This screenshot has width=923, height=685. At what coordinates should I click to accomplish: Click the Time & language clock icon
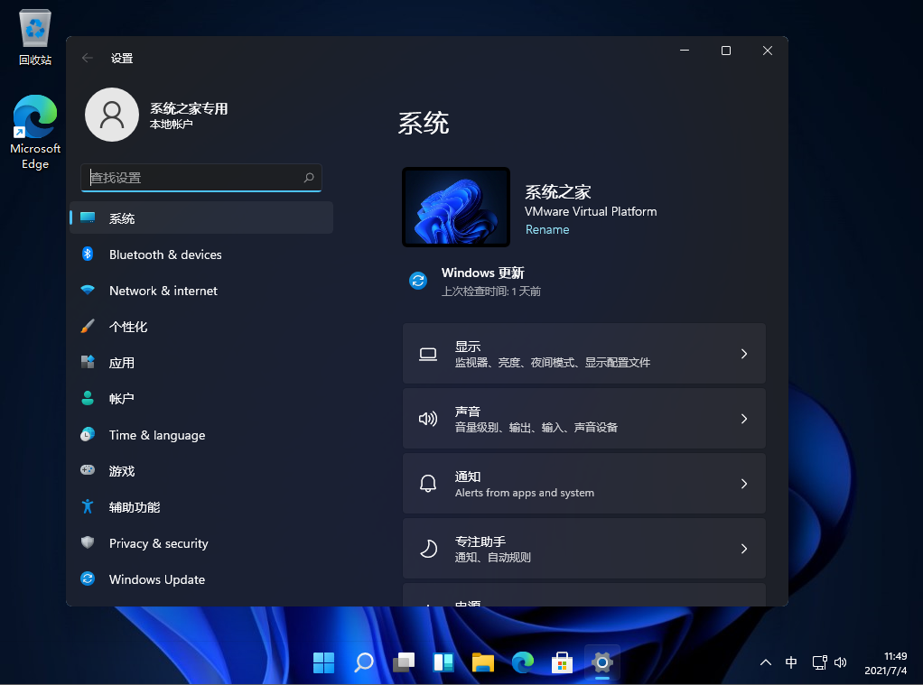(x=88, y=434)
